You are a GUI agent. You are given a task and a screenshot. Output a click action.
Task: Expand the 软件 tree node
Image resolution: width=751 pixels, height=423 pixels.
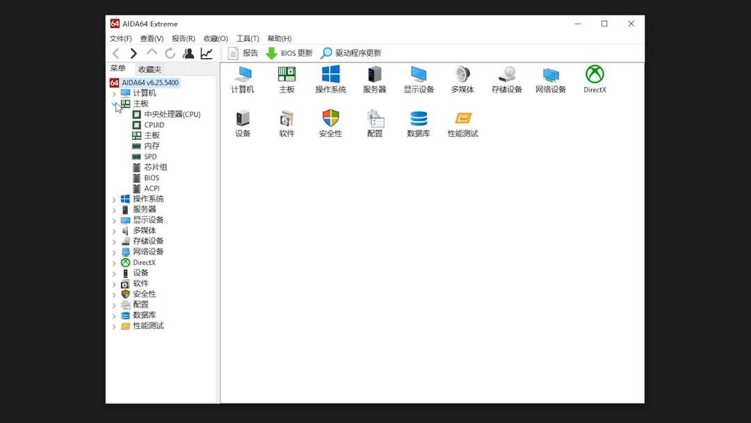point(114,284)
